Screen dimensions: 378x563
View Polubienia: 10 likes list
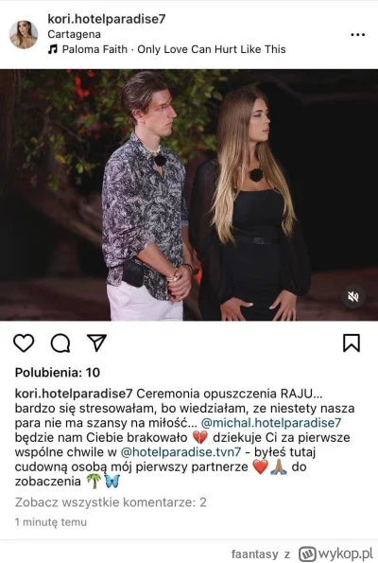tap(58, 373)
